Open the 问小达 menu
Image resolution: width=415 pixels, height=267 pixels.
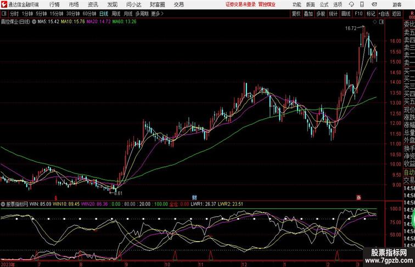tap(133, 4)
